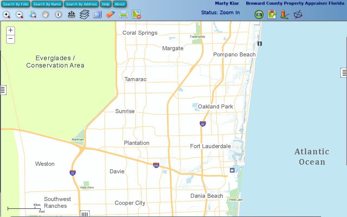
Task: Click the lighthouse marker near Pompano Beach
Action: click(x=260, y=43)
